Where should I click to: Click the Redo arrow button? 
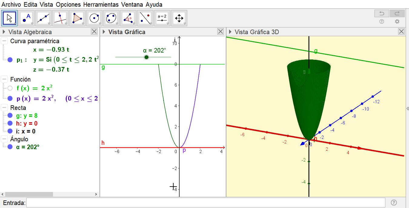pos(397,13)
